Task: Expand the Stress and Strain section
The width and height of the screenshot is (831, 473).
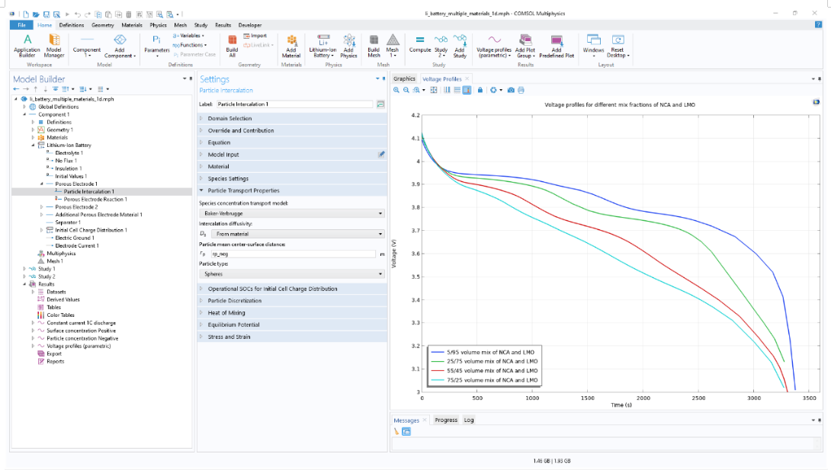Action: (x=293, y=337)
